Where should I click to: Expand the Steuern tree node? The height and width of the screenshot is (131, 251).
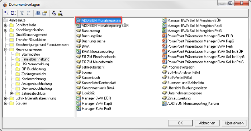click(x=6, y=103)
